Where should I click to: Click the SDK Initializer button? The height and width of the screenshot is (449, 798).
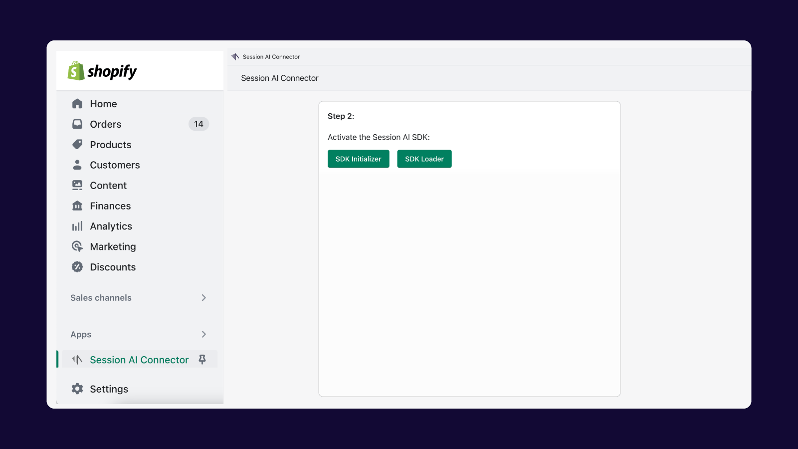click(x=359, y=159)
